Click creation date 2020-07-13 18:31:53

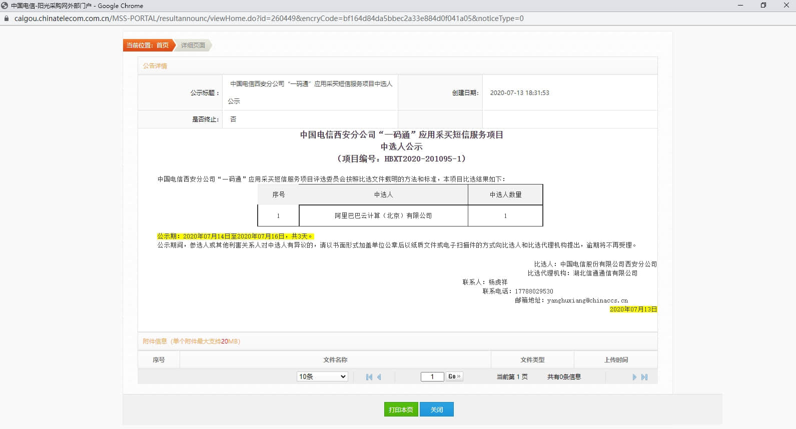[519, 93]
